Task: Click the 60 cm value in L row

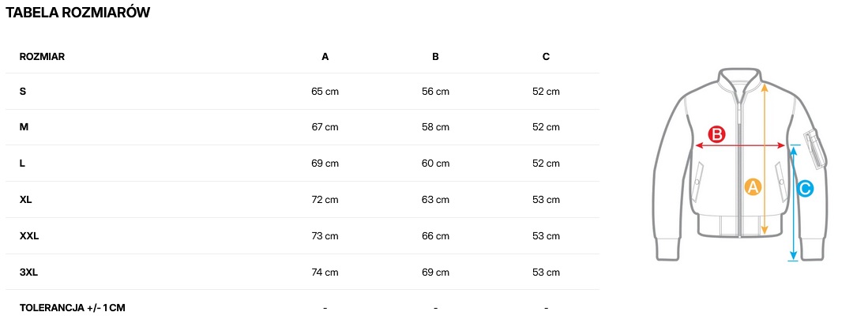Action: (x=435, y=163)
